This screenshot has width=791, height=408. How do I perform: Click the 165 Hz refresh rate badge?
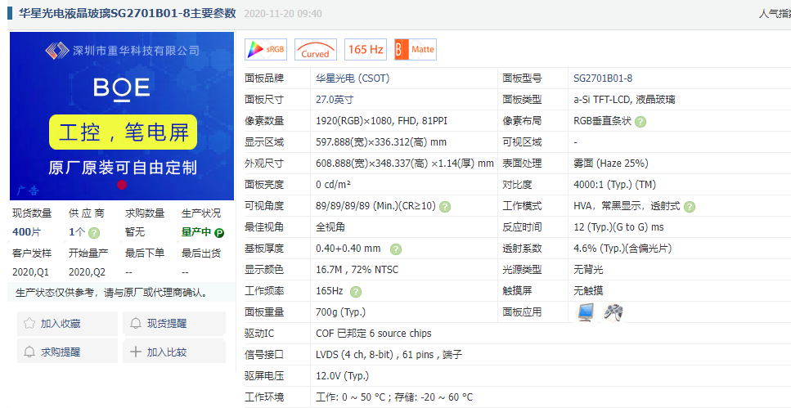tap(365, 49)
